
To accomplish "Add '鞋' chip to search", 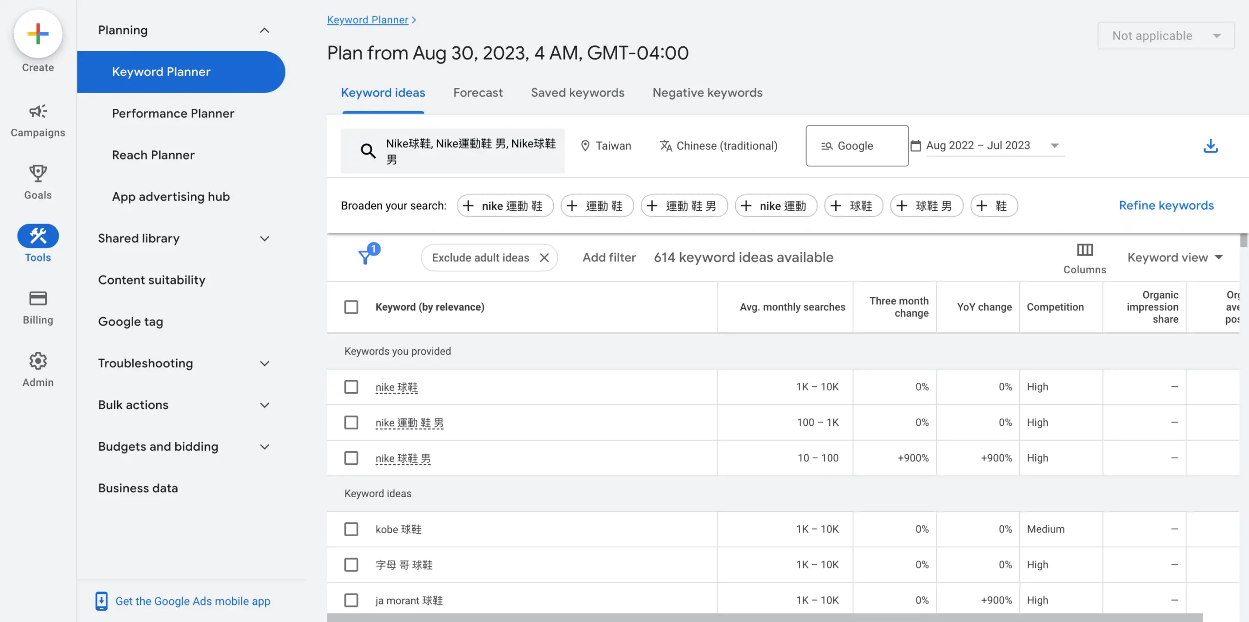I will tap(994, 206).
